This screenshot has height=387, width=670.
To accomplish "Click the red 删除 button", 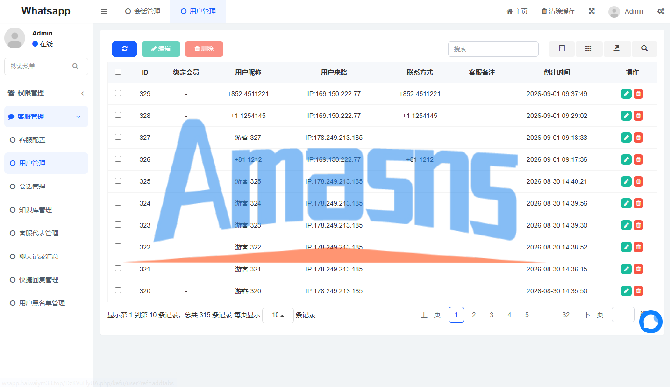I will click(x=204, y=49).
